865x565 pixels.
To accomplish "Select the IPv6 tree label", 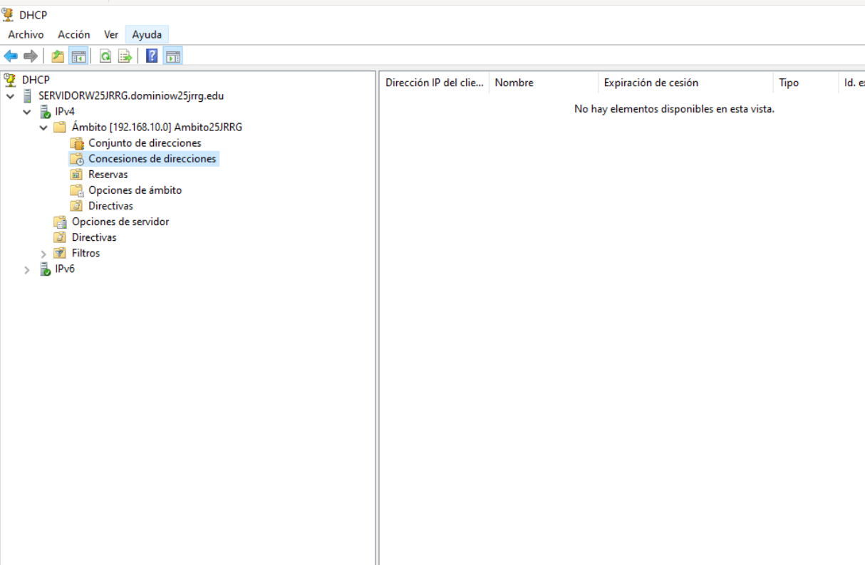I will (65, 269).
